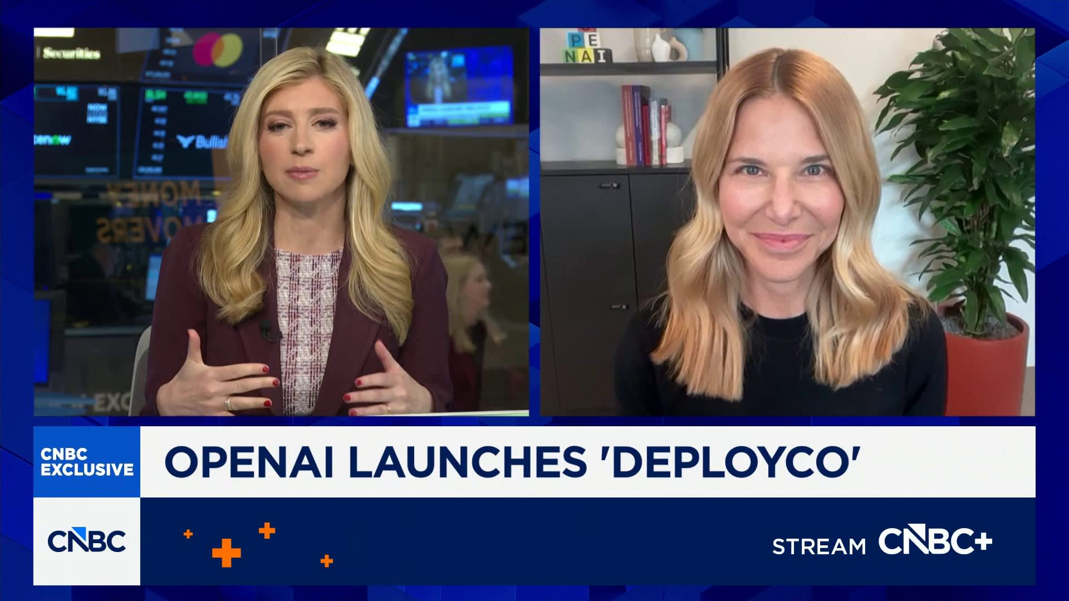Click the headline "OPENAI LAUNCHES 'DEPLOYCO'"
Image resolution: width=1069 pixels, height=601 pixels.
[x=512, y=462]
